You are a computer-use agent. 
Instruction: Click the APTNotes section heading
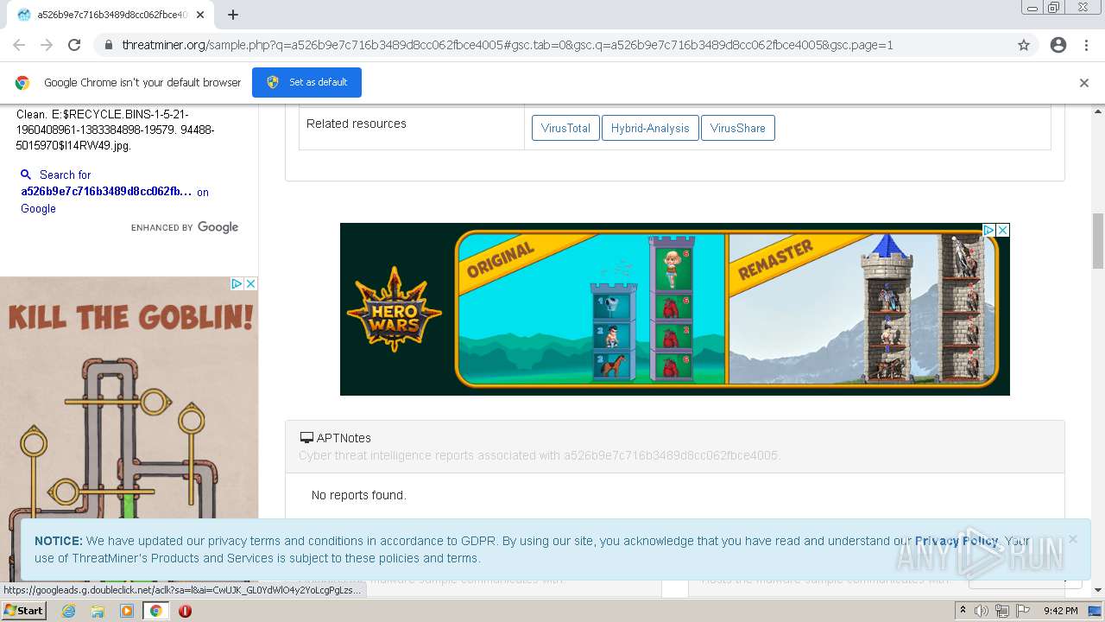[x=344, y=438]
